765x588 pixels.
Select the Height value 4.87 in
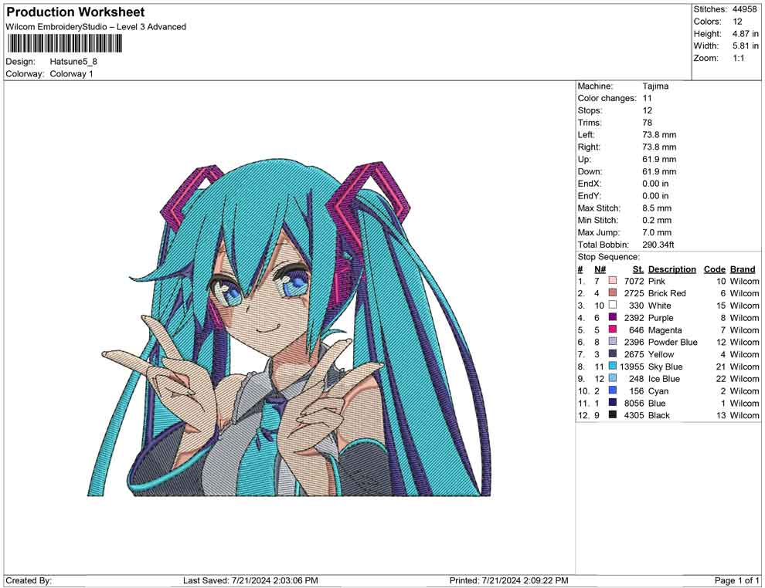coord(745,34)
